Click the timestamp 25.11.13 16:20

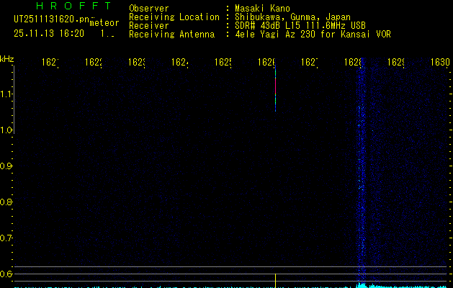pyautogui.click(x=49, y=34)
